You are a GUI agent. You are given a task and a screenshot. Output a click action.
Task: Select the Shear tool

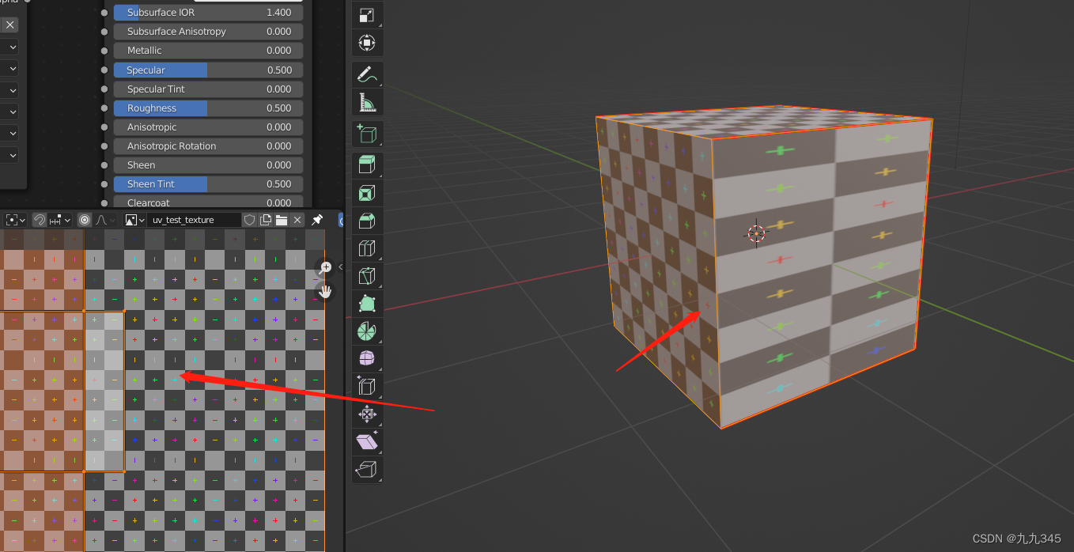[x=367, y=442]
